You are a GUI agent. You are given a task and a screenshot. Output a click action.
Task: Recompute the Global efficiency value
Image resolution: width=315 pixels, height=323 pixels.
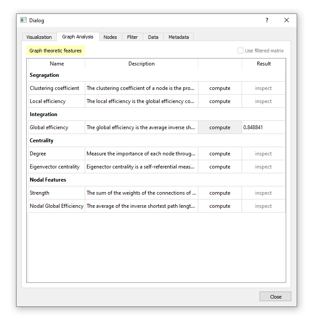click(220, 127)
